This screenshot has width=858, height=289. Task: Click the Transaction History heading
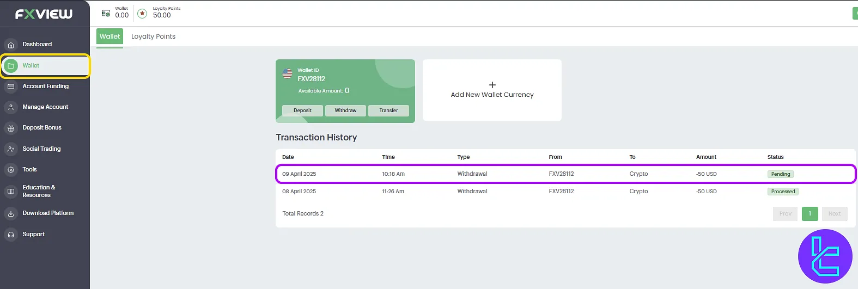tap(317, 138)
